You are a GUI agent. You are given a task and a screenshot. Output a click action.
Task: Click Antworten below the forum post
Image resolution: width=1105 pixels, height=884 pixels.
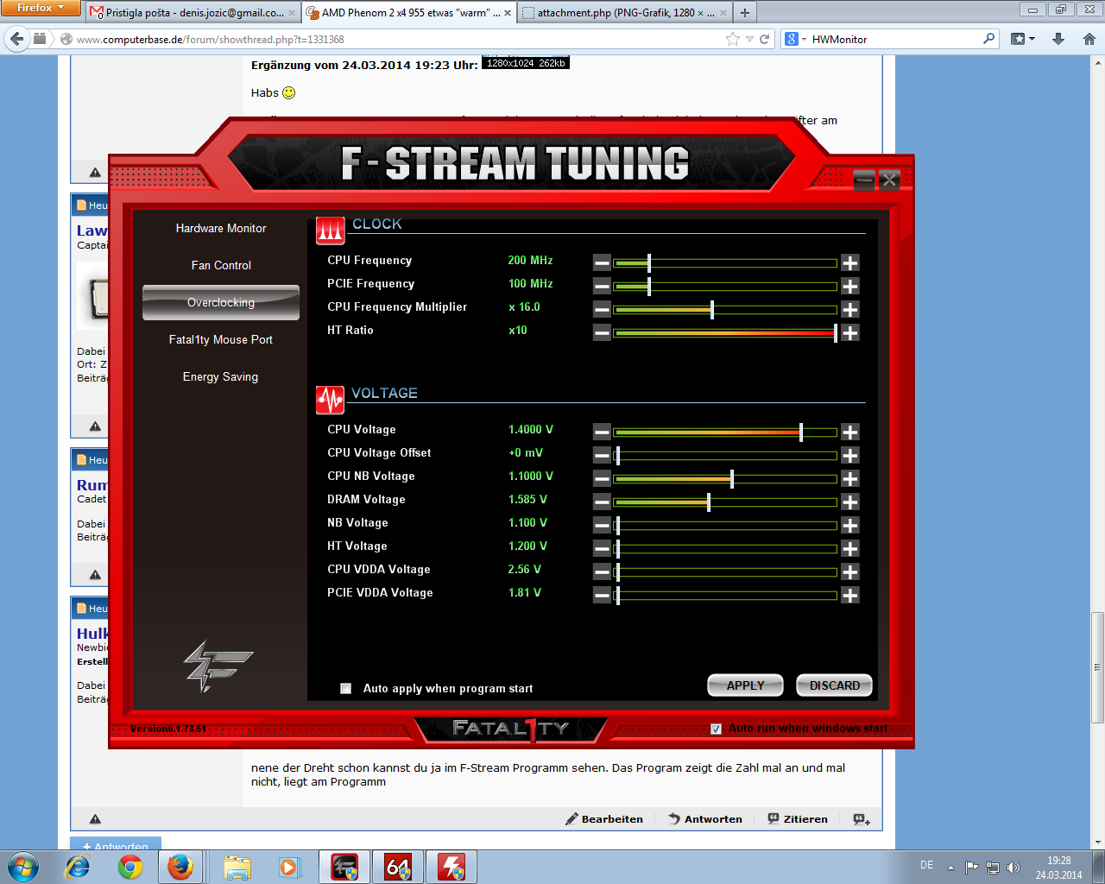(x=705, y=819)
